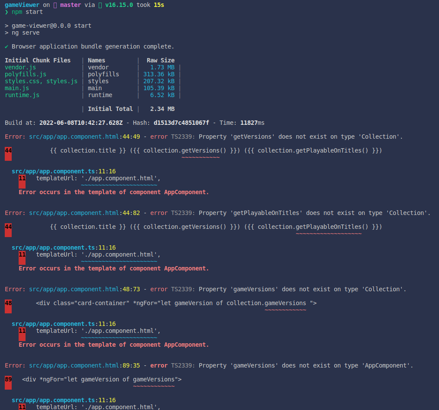Screen dimensions: 439x410
Task: Click the master branch name in prompt
Action: tap(70, 5)
